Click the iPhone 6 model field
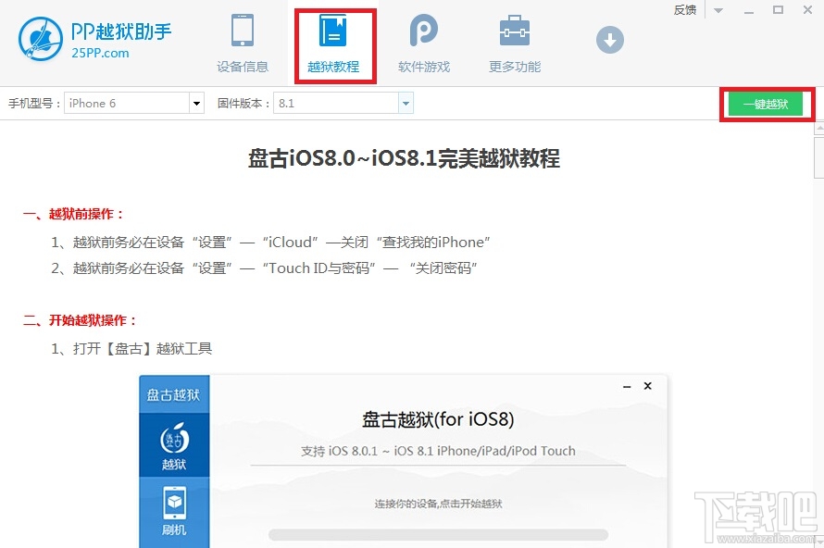 point(127,104)
